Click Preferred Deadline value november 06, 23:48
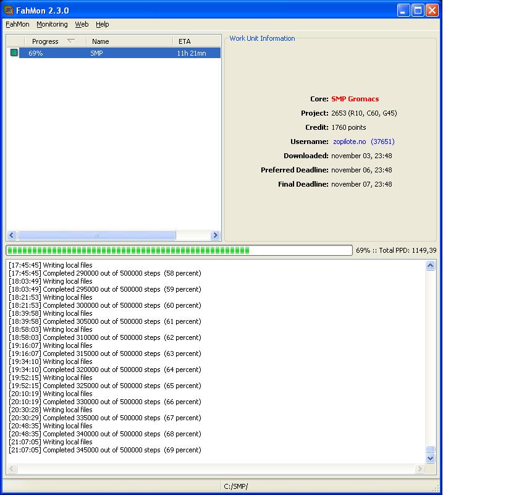519x495 pixels. pos(361,170)
